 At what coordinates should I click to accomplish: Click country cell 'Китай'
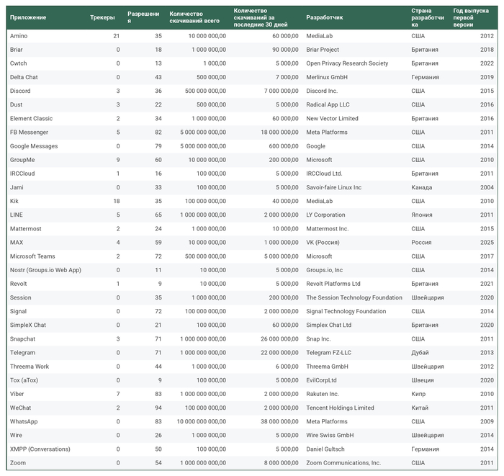click(x=420, y=408)
